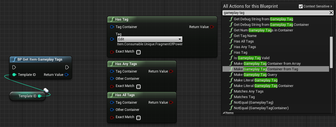Image resolution: width=336 pixels, height=127 pixels.
Task: Select Make Gameplay Tag Container from Tag
Action: [266, 69]
